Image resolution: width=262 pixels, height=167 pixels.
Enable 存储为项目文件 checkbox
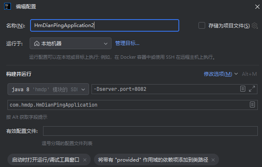point(202,25)
